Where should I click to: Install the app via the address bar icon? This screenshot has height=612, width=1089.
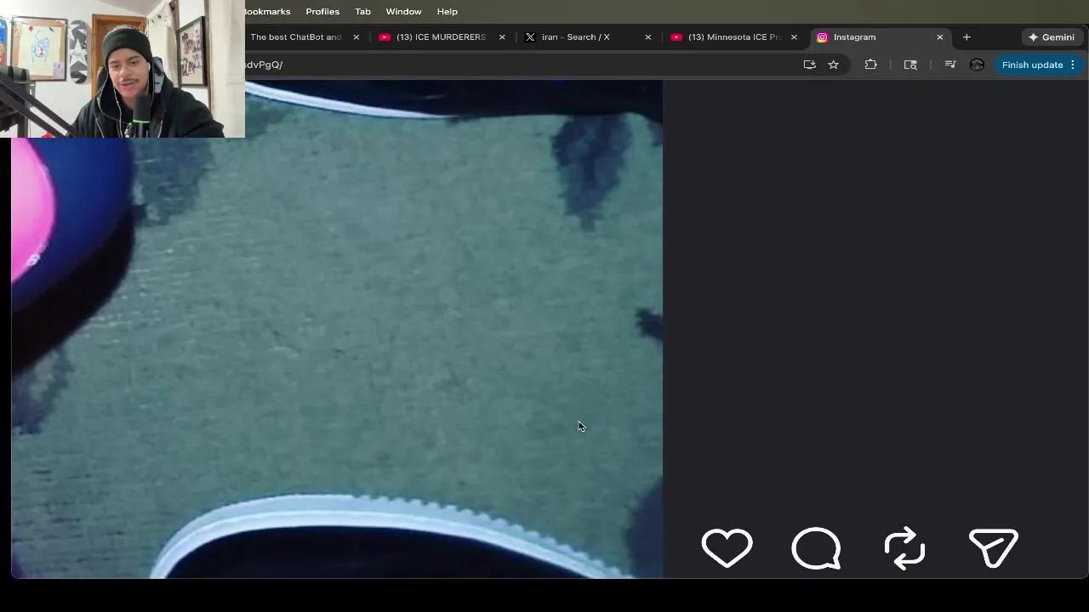pos(809,65)
